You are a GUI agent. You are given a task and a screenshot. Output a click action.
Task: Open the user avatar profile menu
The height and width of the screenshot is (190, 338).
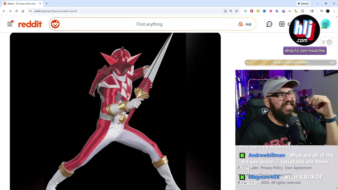(x=326, y=24)
